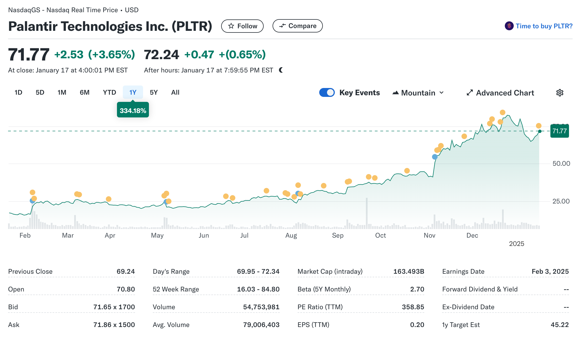Screen dimensions: 579x337
Task: Select the YTD range tab
Action: click(109, 92)
